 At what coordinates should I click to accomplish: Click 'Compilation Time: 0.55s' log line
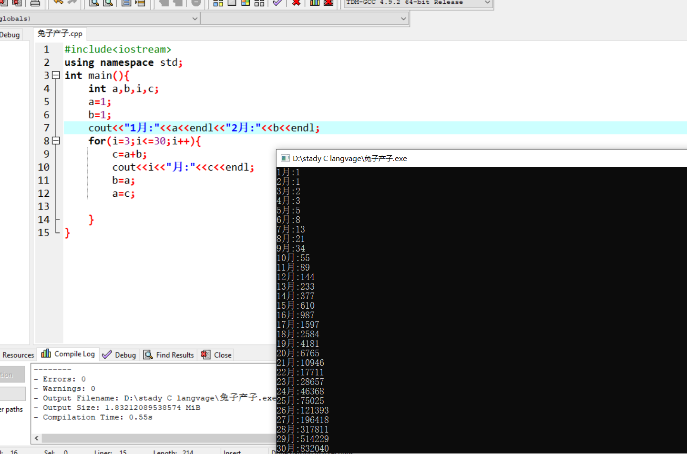point(93,417)
